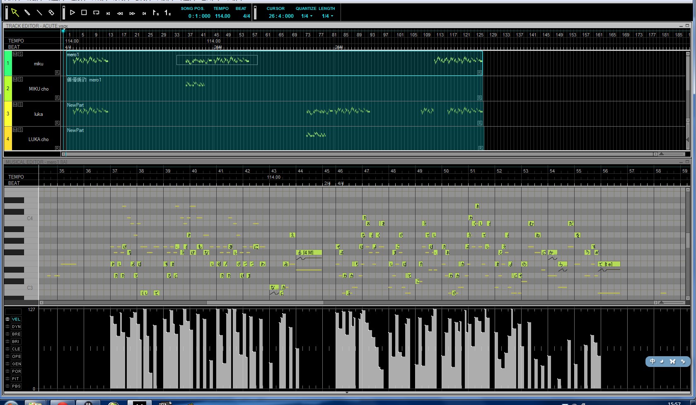
Task: Solo the luka track
Action: pyautogui.click(x=20, y=105)
